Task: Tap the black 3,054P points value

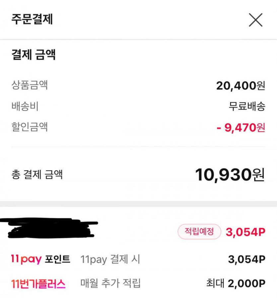Action: [246, 260]
